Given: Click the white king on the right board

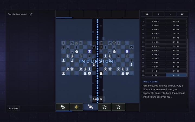Looking at the screenshot, I should (127, 73).
